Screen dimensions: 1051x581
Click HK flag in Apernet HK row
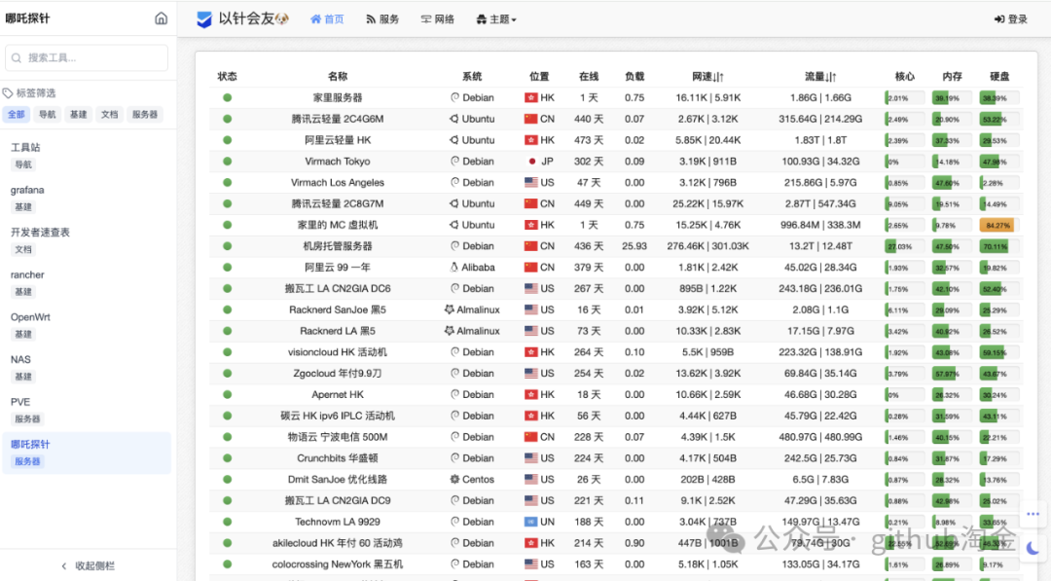pos(531,395)
